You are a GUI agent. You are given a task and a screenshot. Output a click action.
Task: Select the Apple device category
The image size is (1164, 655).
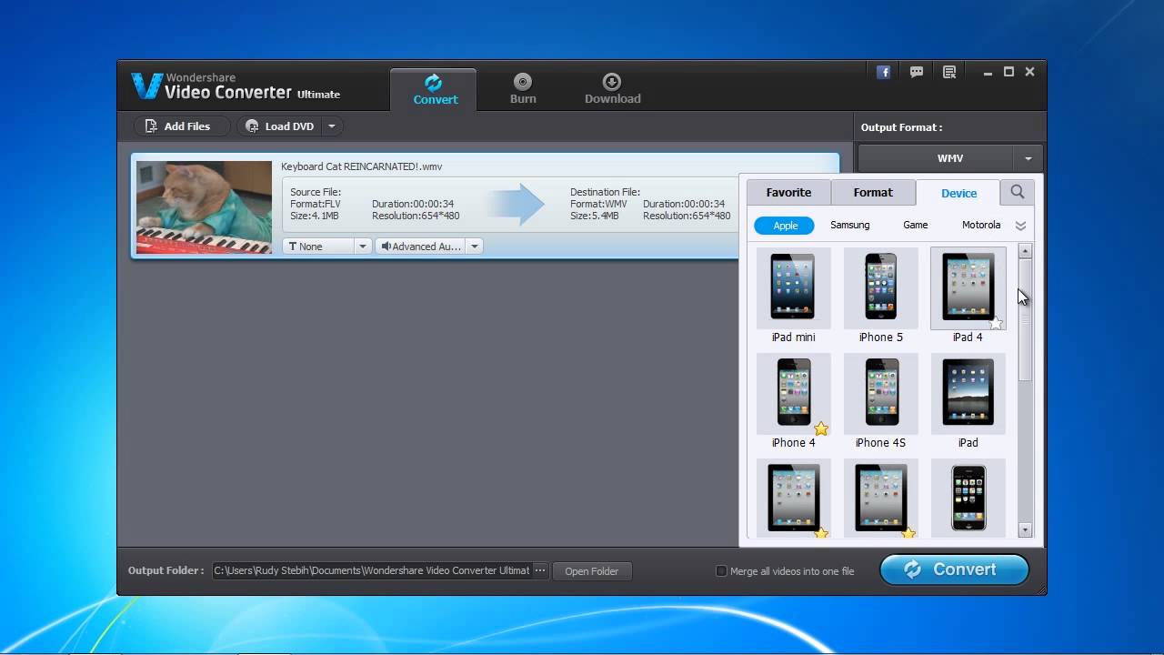click(x=785, y=226)
